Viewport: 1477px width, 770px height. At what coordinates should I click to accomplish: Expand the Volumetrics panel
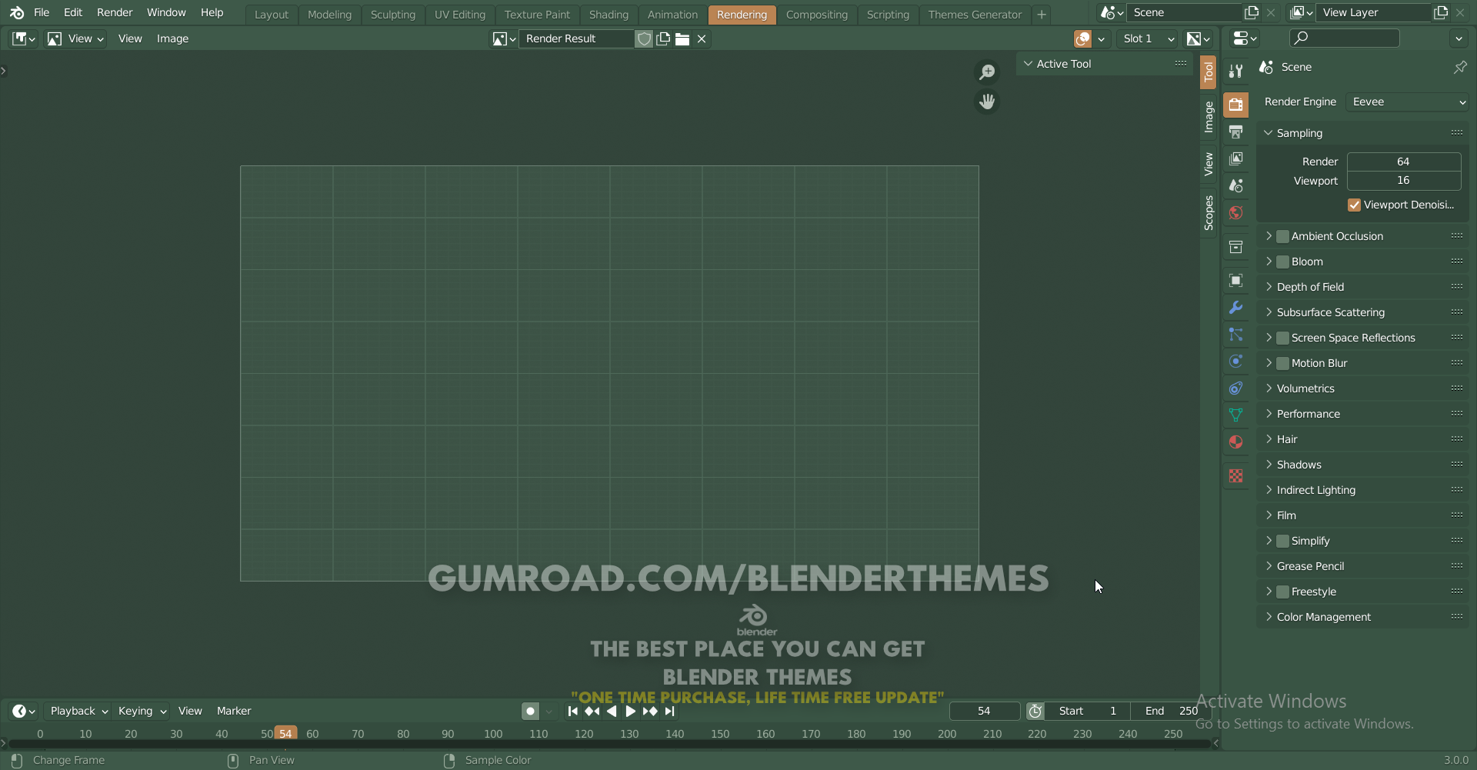click(x=1362, y=388)
